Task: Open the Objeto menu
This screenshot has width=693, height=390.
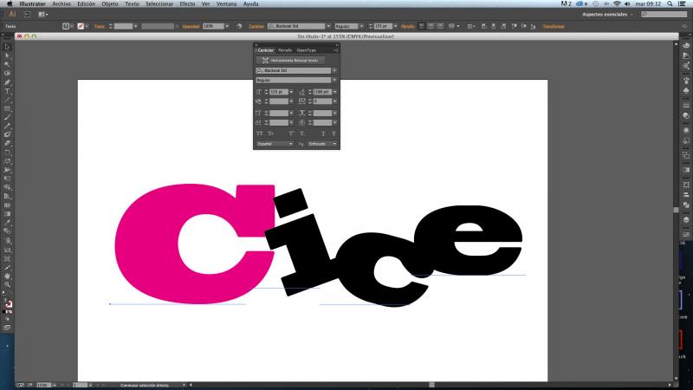Action: tap(110, 3)
